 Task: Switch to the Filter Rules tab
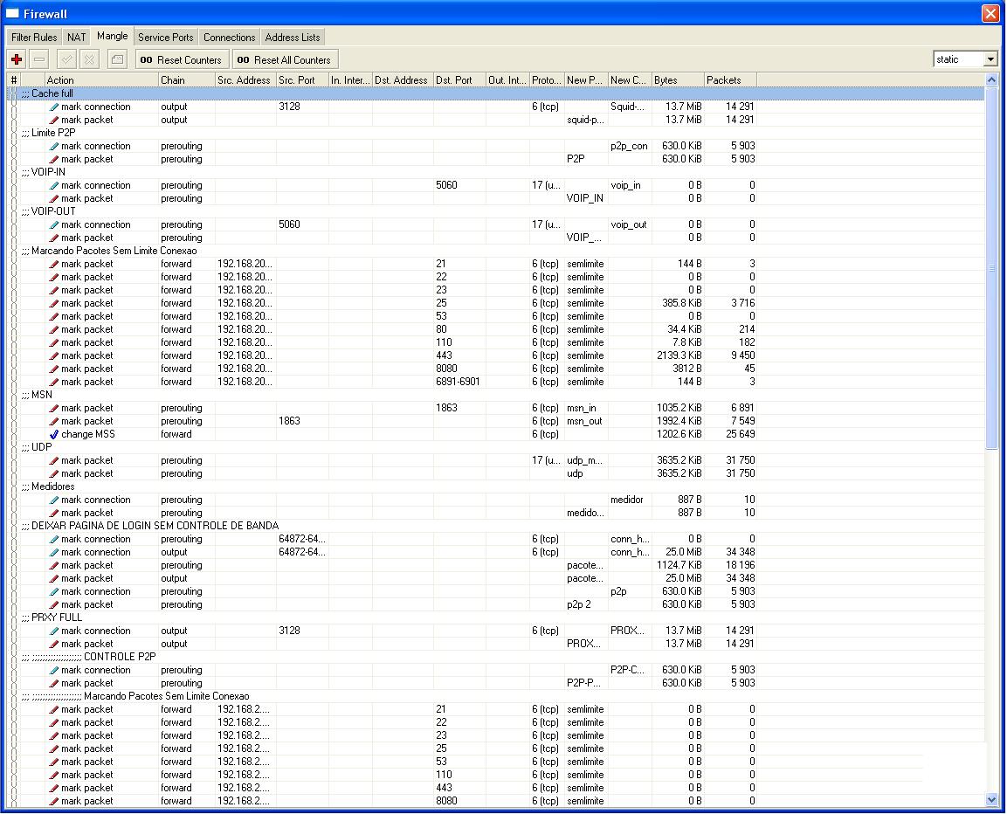tap(34, 38)
